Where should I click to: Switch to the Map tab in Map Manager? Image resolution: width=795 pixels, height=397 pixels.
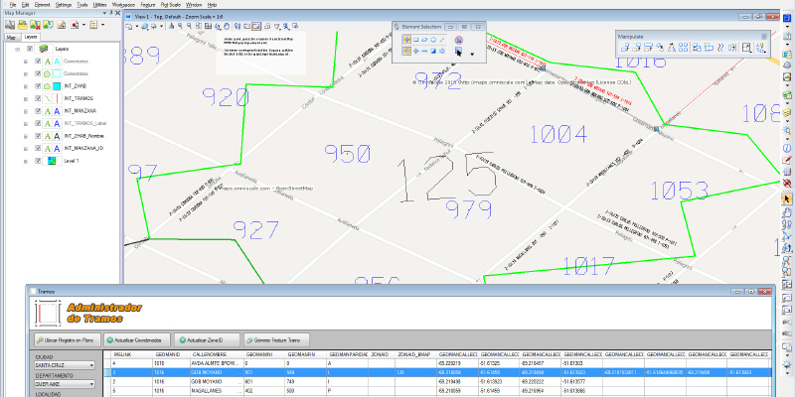[x=12, y=36]
